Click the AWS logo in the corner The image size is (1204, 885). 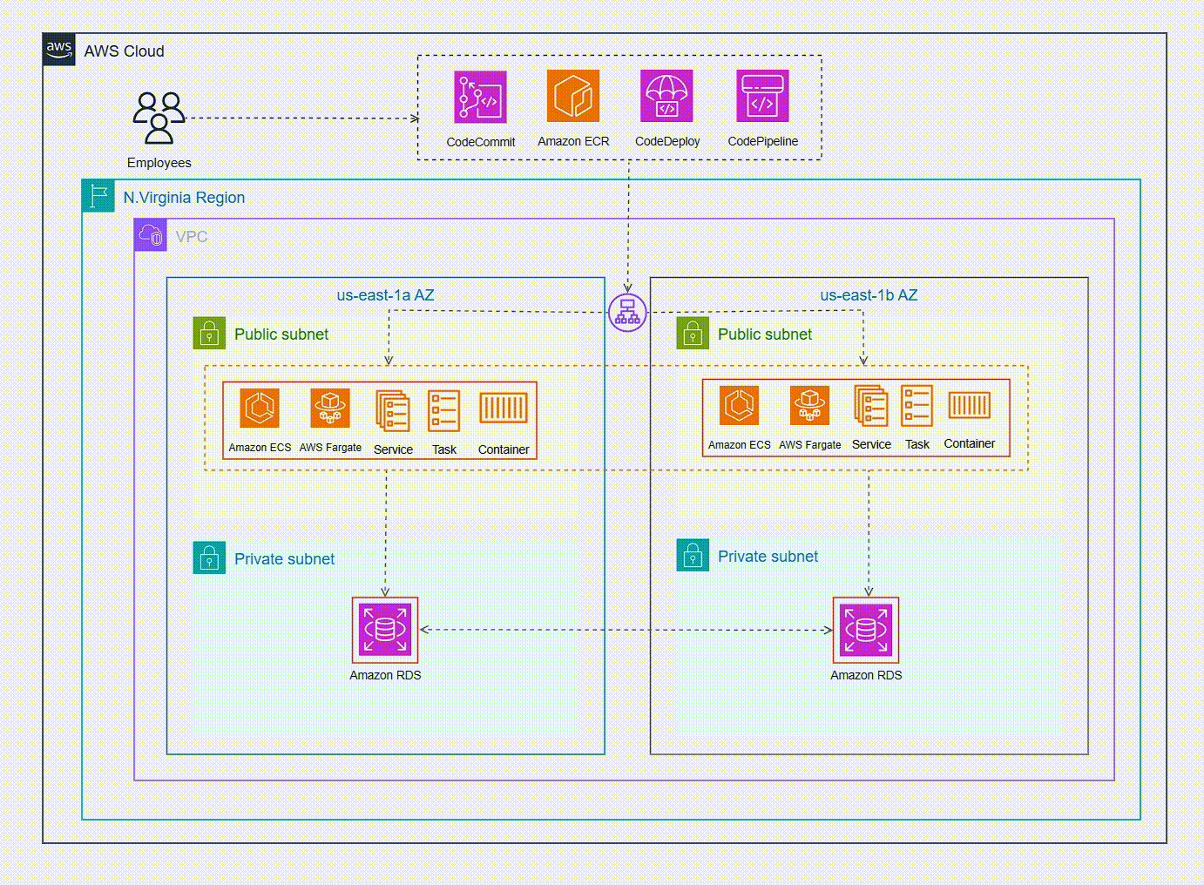pyautogui.click(x=59, y=50)
